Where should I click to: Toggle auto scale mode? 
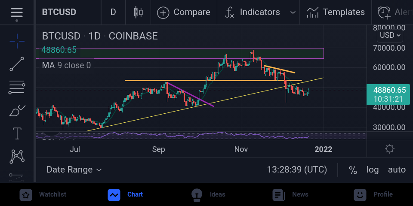[x=397, y=170]
